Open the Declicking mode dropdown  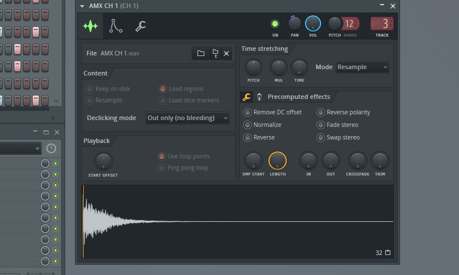pos(187,118)
